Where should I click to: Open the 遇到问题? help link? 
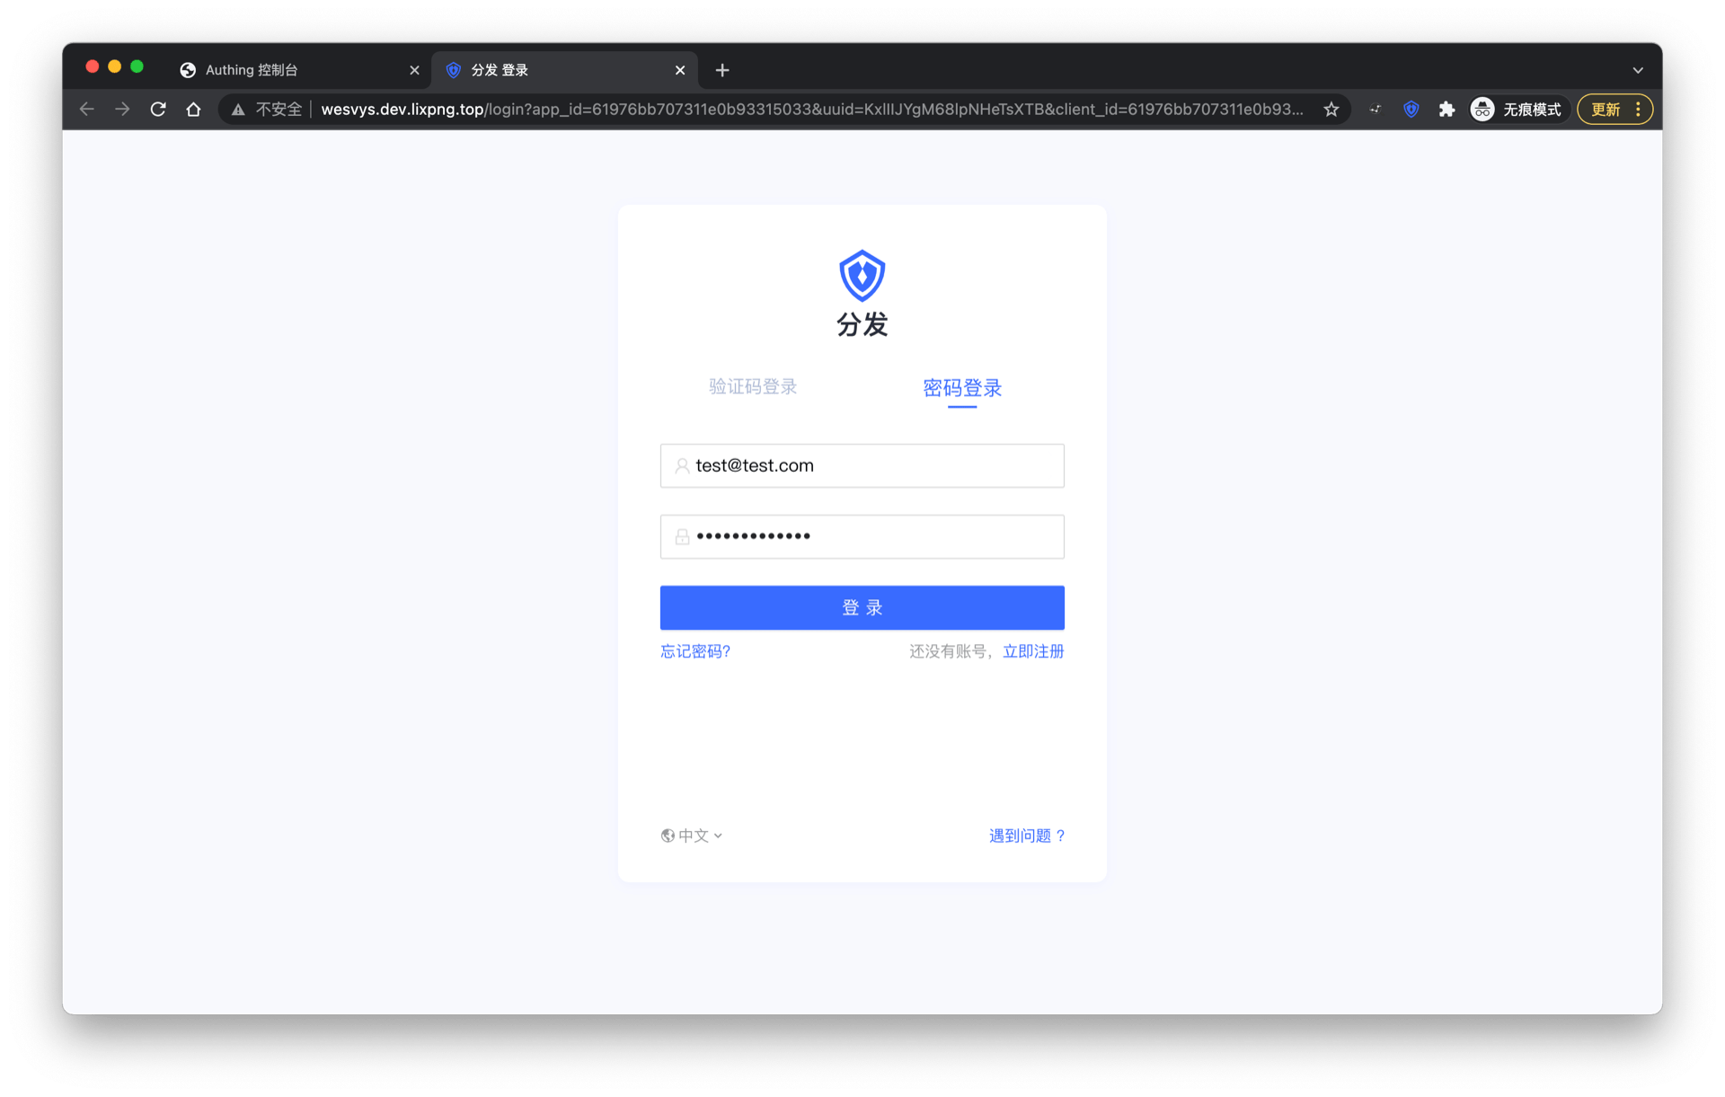pos(1027,836)
